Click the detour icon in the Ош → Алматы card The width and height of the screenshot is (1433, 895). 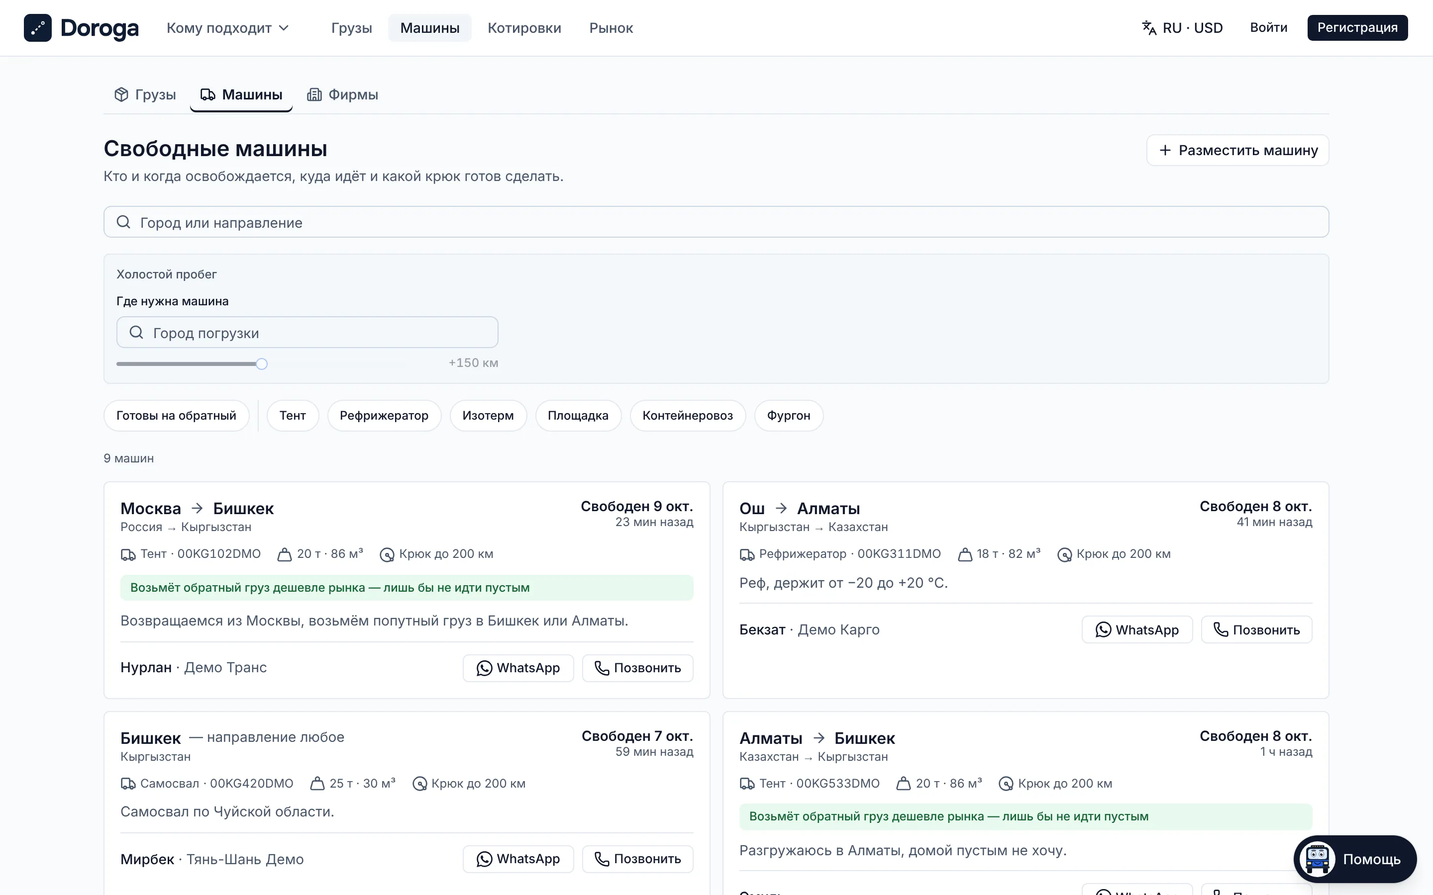tap(1064, 554)
